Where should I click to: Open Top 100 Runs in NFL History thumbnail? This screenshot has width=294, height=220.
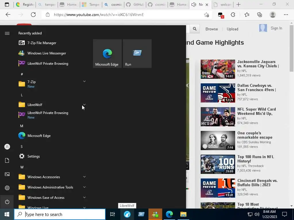[x=218, y=164]
